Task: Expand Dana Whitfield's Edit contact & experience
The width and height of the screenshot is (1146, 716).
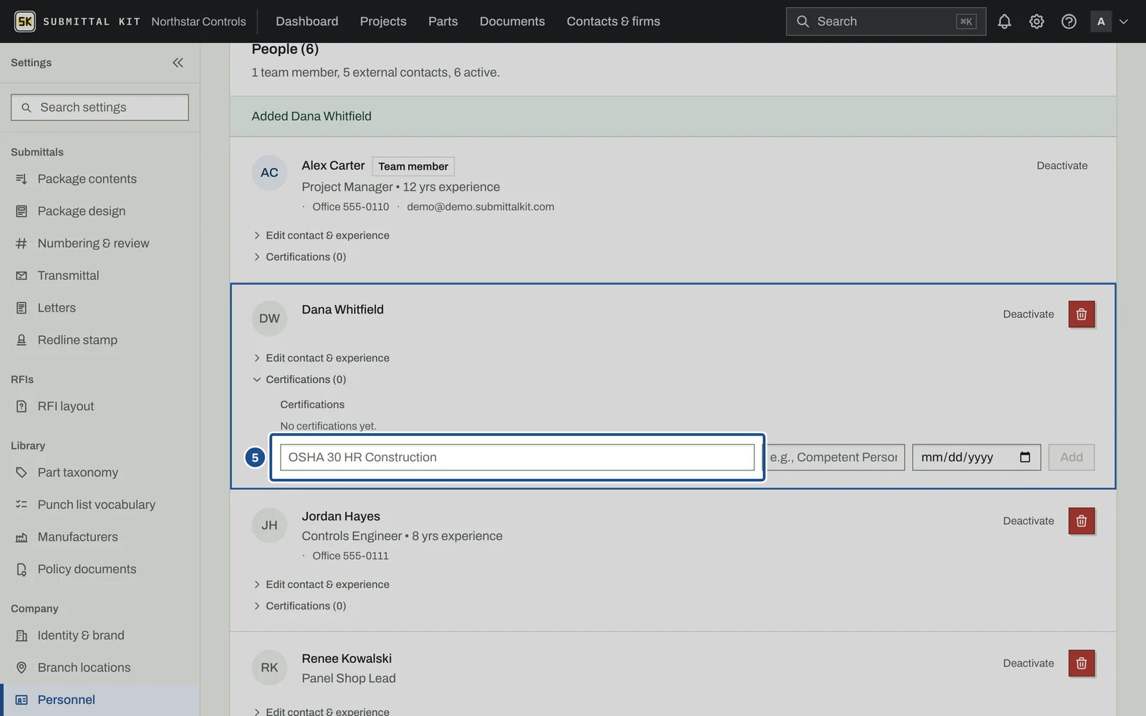Action: click(321, 358)
